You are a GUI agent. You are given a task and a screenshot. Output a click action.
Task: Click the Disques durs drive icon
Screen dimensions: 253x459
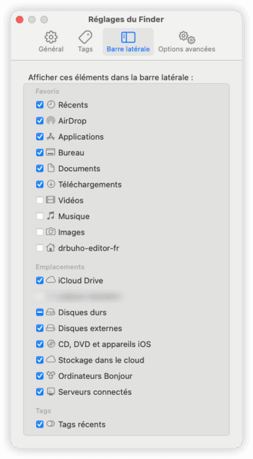(x=51, y=312)
